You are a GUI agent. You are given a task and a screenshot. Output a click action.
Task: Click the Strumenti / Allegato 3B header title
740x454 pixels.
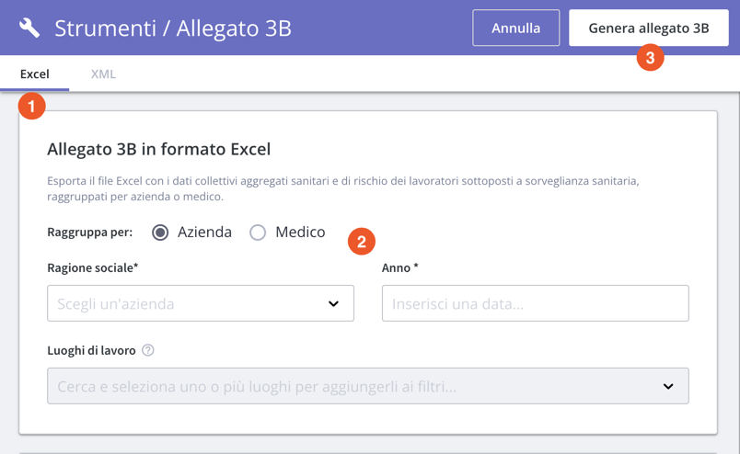pos(173,28)
